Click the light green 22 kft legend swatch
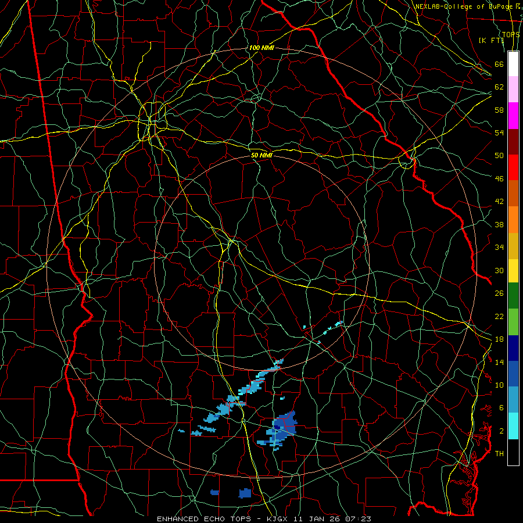Viewport: 523px width, 523px height. coord(513,322)
